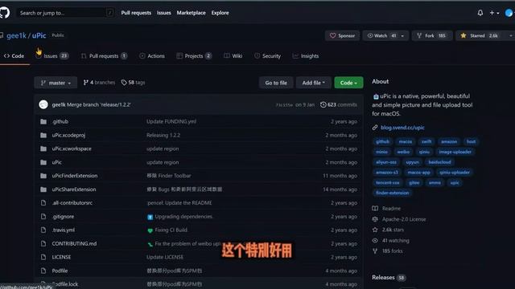Open the gee1k owner profile link
This screenshot has width=515, height=289.
coord(16,35)
